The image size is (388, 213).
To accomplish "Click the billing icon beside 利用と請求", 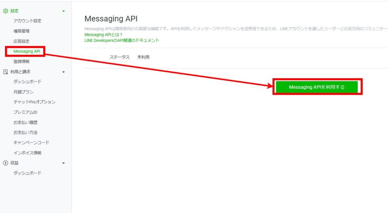I will click(x=5, y=72).
